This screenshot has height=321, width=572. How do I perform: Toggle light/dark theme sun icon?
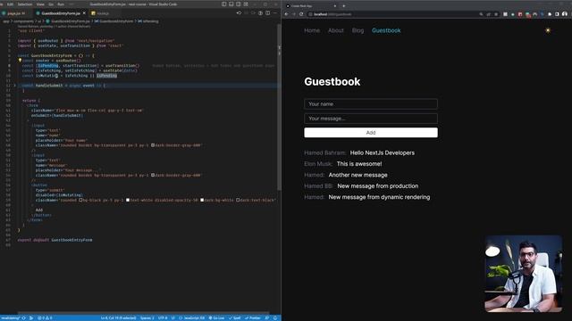pyautogui.click(x=548, y=30)
